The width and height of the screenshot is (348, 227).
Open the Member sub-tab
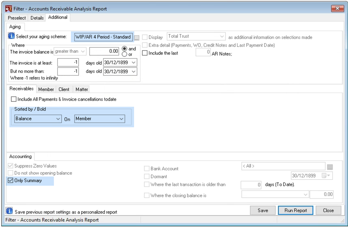(46, 89)
